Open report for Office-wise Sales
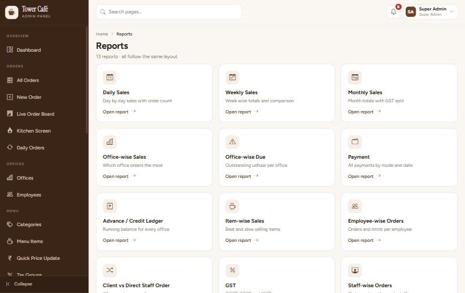 tap(119, 176)
